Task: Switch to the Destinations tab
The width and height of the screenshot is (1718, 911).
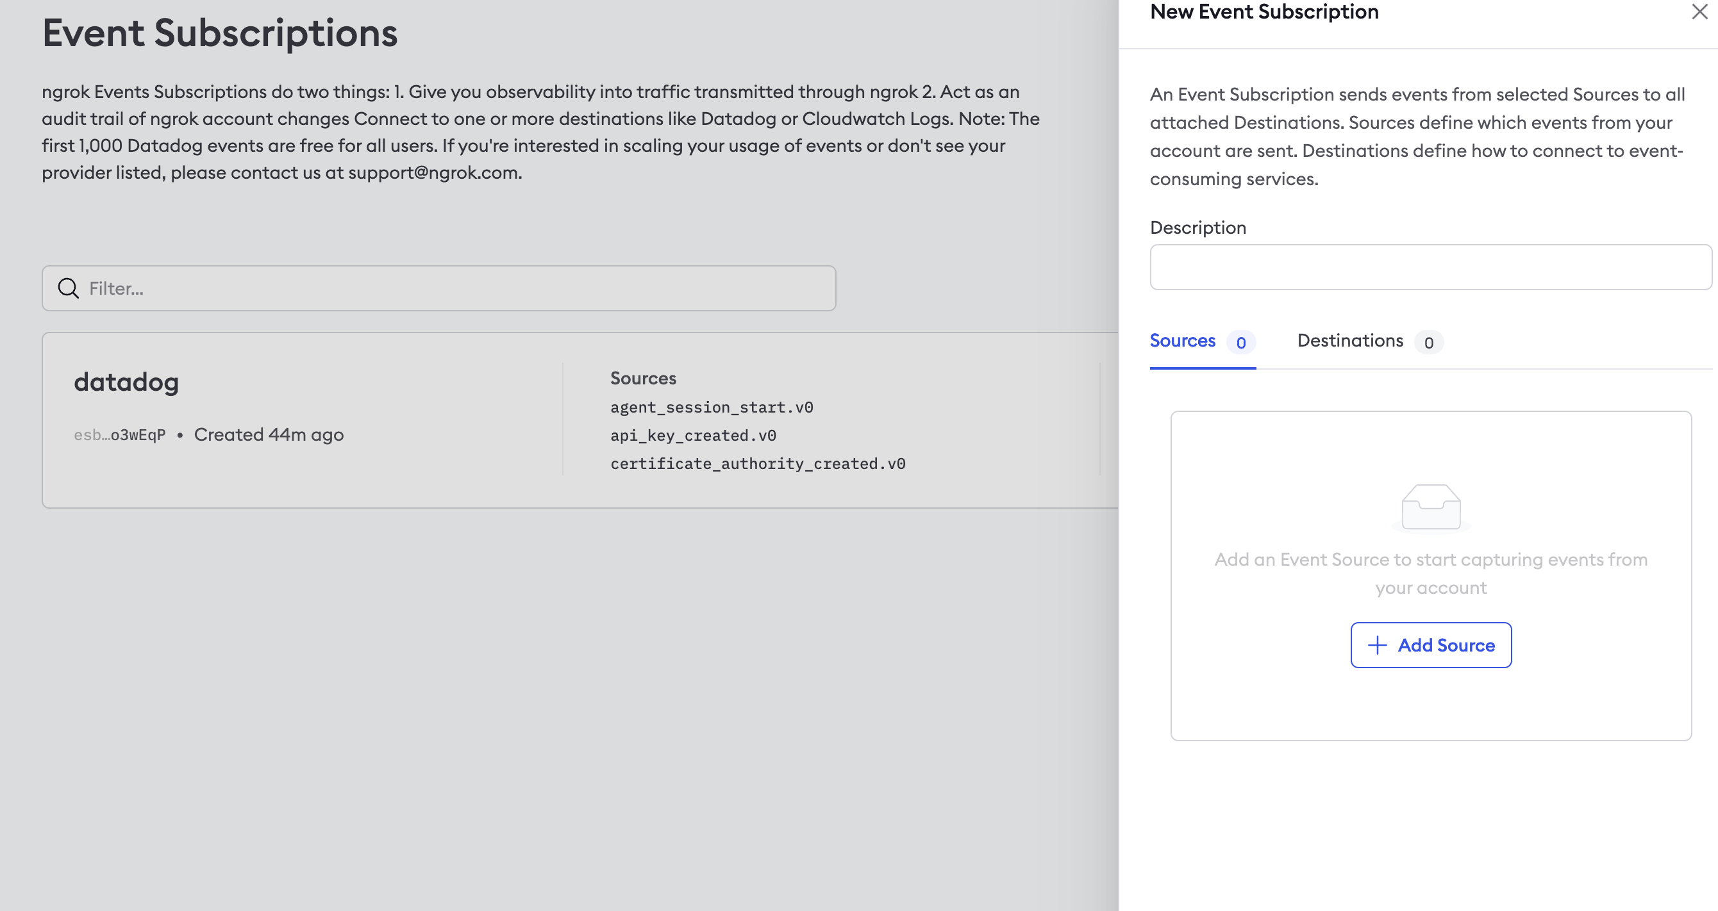Action: pyautogui.click(x=1349, y=341)
